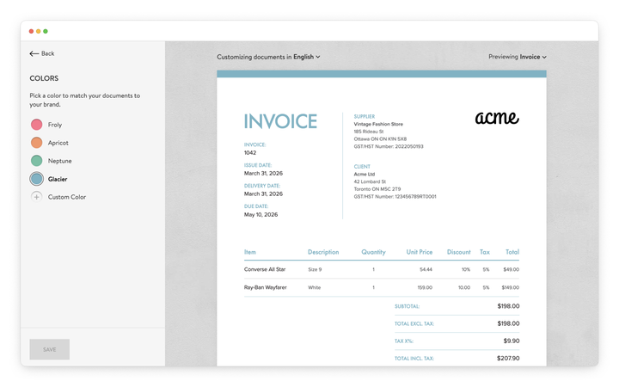
Task: Click the due date May 10, 2026
Action: [x=260, y=215]
